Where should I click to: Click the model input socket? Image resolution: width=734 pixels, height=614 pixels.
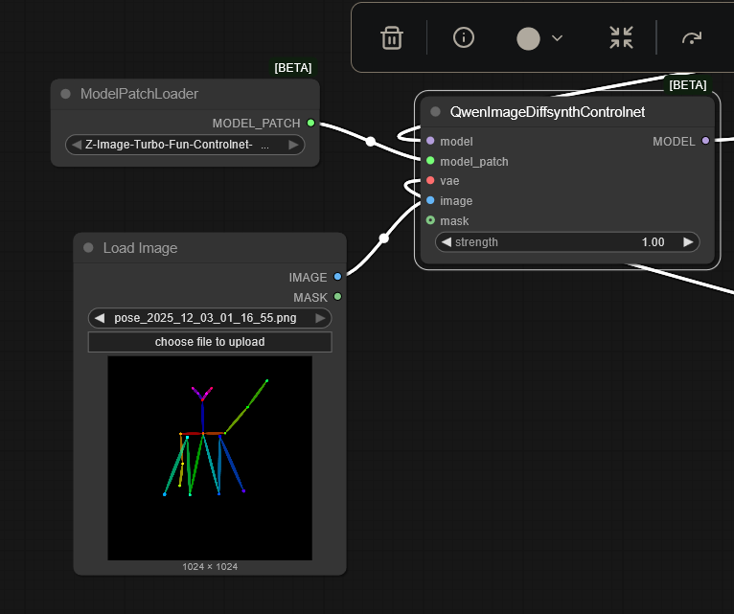tap(430, 141)
